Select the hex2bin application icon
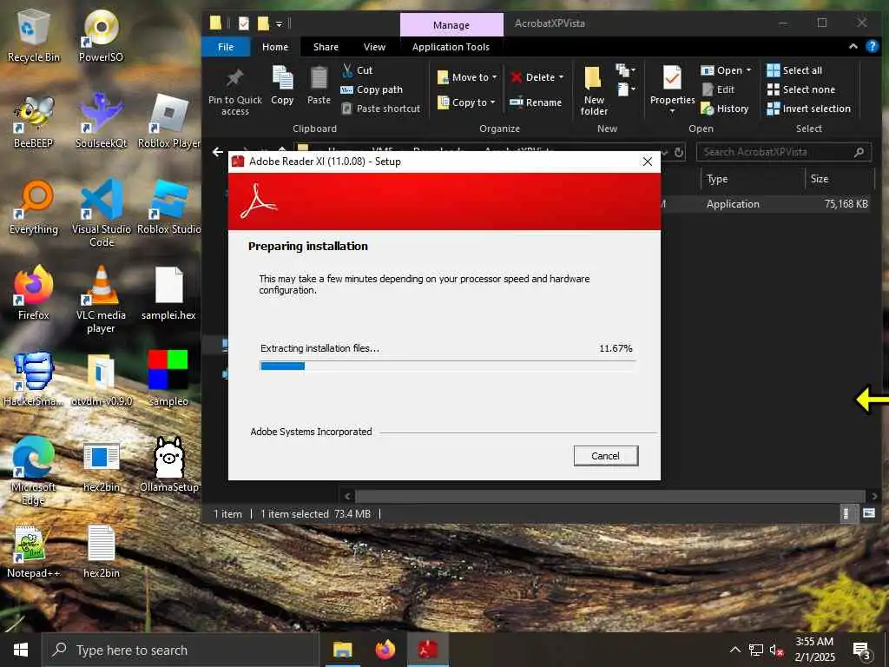 pos(102,466)
